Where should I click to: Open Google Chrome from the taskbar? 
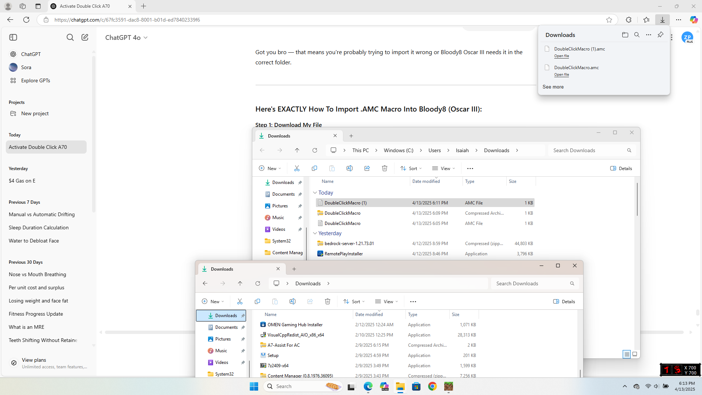pyautogui.click(x=432, y=386)
